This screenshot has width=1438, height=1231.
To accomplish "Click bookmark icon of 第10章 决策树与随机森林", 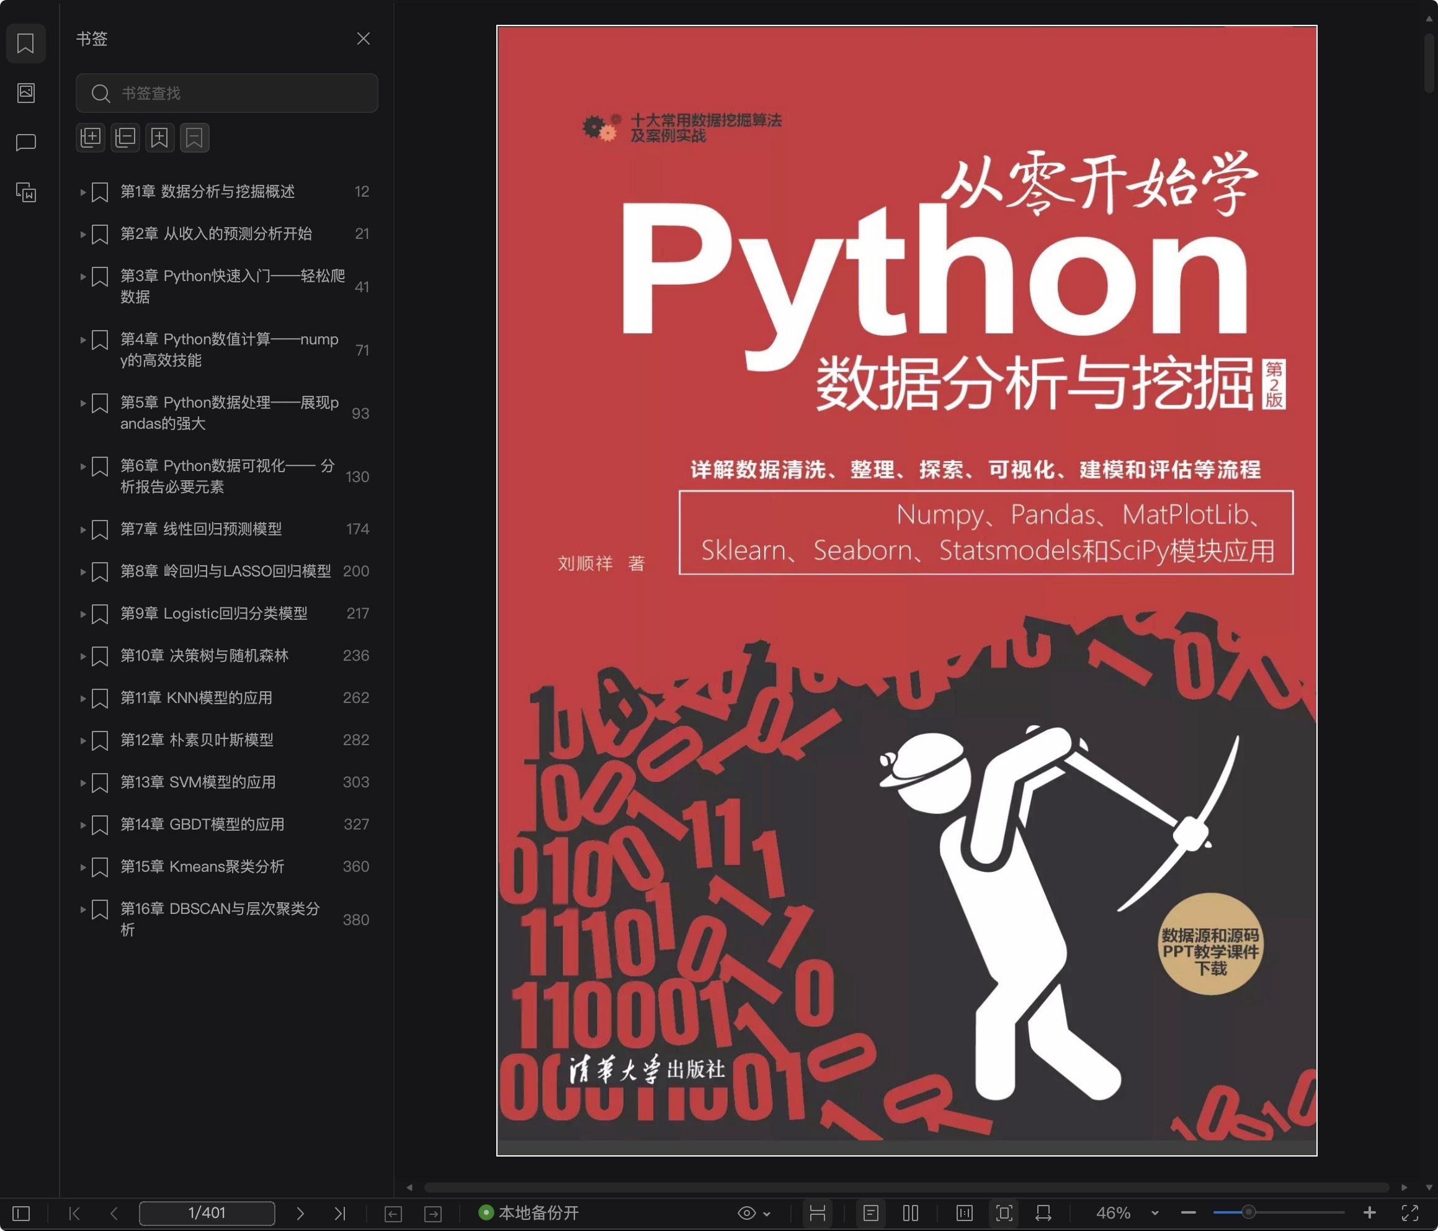I will [x=100, y=656].
